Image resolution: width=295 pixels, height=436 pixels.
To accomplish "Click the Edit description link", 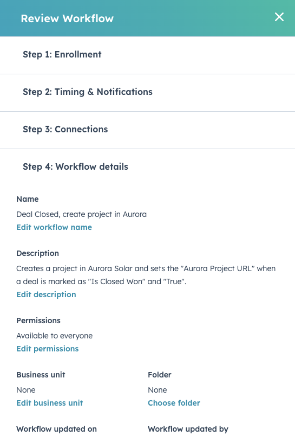I will tap(46, 294).
